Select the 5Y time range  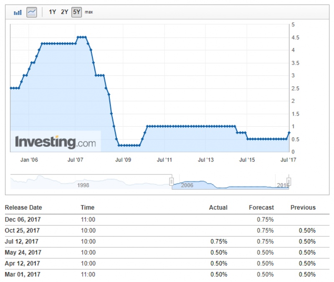click(x=76, y=12)
